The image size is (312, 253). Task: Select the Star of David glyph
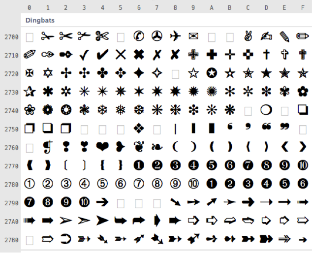coord(48,73)
